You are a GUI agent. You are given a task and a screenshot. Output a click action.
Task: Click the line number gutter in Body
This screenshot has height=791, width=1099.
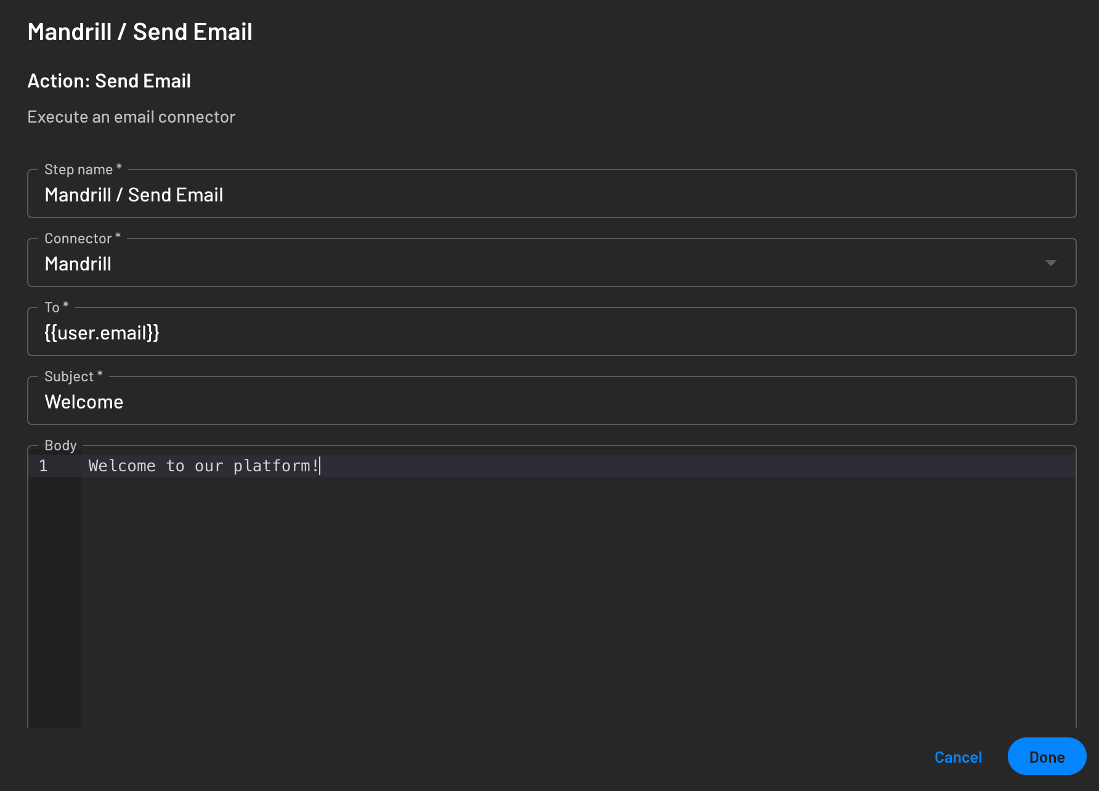43,466
